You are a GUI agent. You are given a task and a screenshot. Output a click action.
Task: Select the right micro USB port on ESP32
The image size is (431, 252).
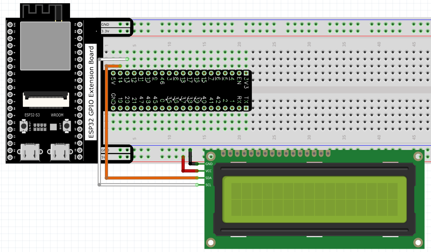[x=60, y=152]
